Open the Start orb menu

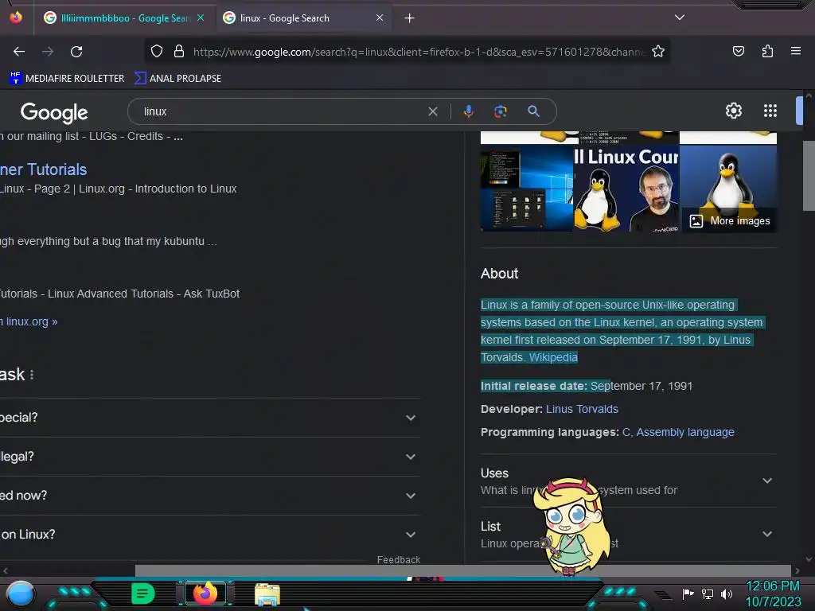click(21, 593)
